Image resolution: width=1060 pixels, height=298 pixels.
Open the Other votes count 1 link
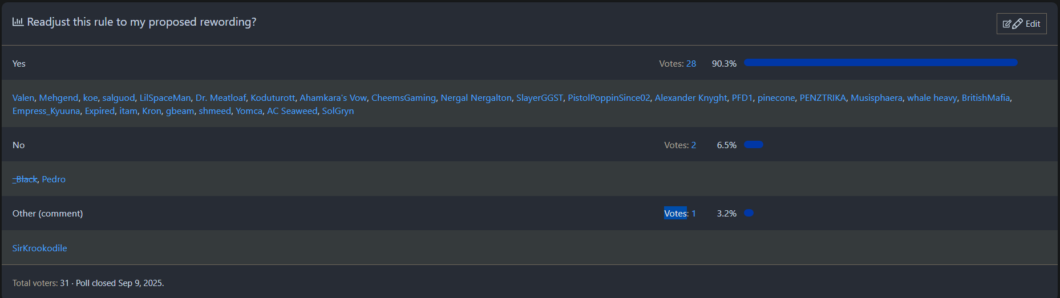(x=694, y=214)
